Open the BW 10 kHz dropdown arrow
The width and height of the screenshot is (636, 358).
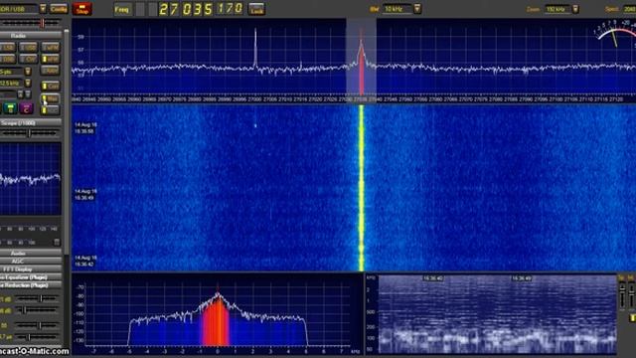tap(417, 9)
